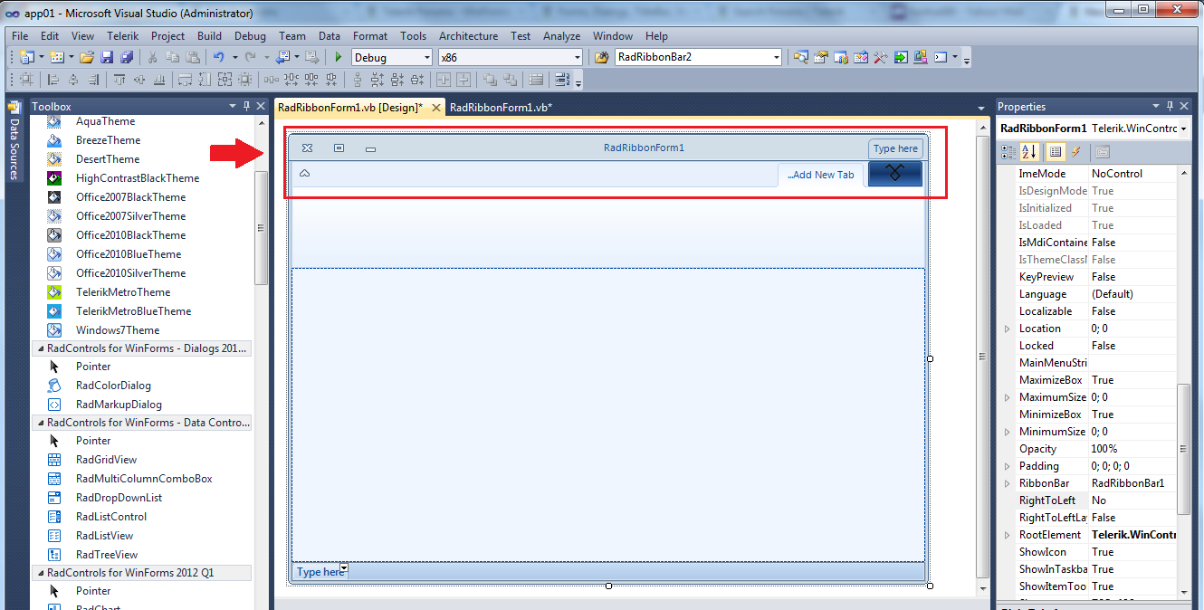Screen dimensions: 1204x610
Task: Show Events lightning bolt view
Action: pos(1076,151)
